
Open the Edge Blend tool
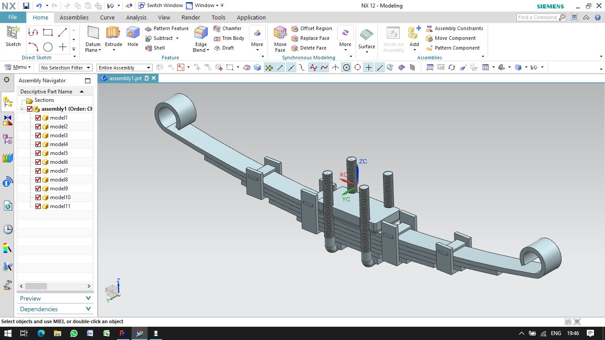201,39
